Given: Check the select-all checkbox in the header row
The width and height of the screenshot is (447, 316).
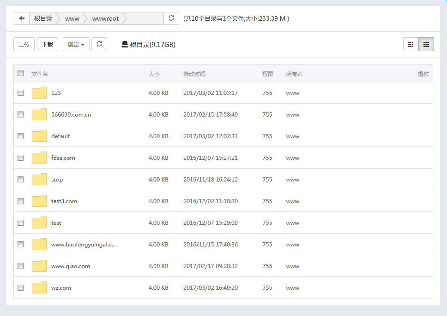Looking at the screenshot, I should pyautogui.click(x=20, y=73).
